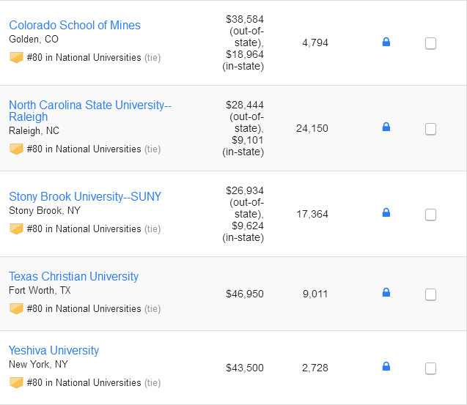
Task: Click ranking badge icon for Texas Christian University
Action: coord(16,308)
